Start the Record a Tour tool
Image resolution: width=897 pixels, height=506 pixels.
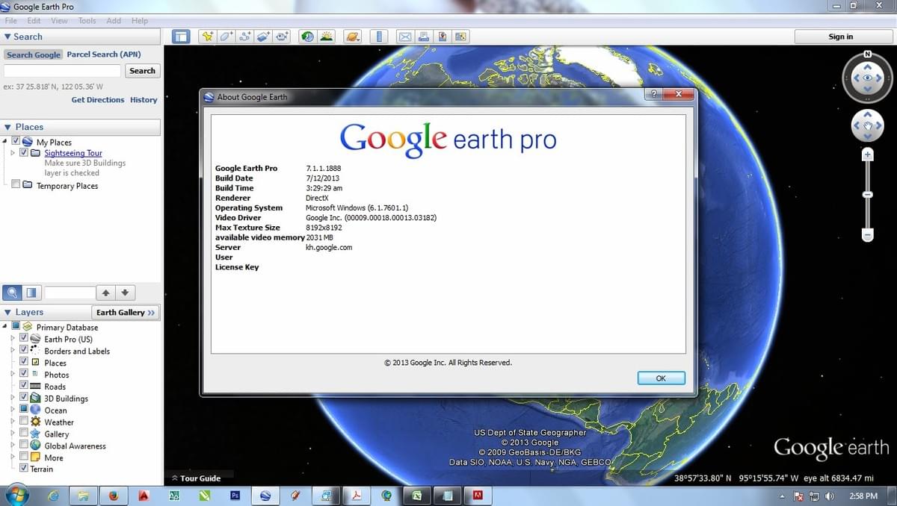point(282,36)
